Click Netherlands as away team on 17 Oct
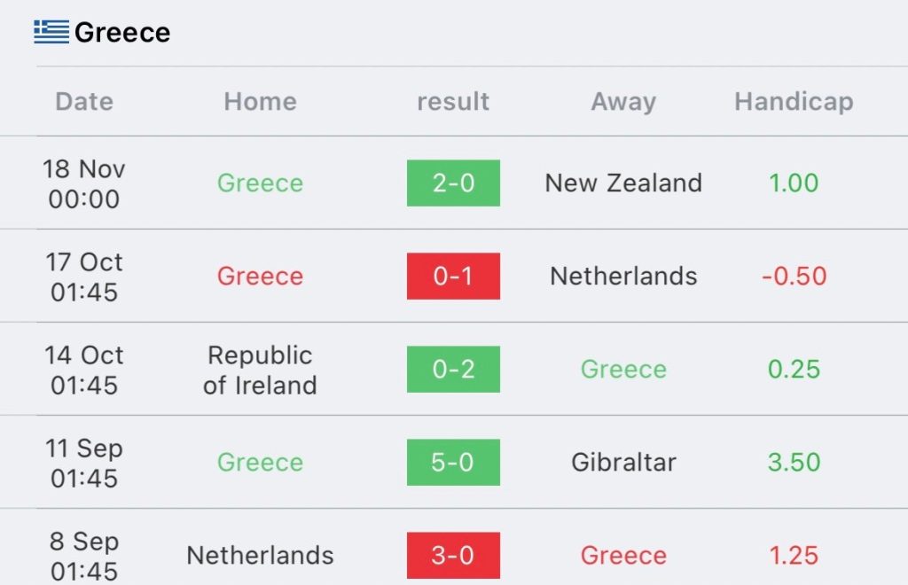The image size is (908, 585). (623, 276)
